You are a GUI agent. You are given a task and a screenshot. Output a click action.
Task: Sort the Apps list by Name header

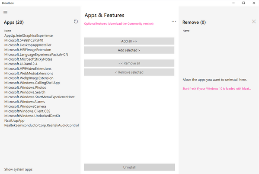coord(8,31)
